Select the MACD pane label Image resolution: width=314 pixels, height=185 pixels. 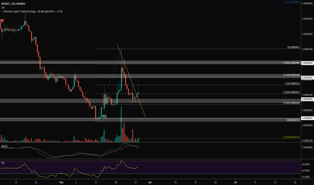(x=4, y=146)
